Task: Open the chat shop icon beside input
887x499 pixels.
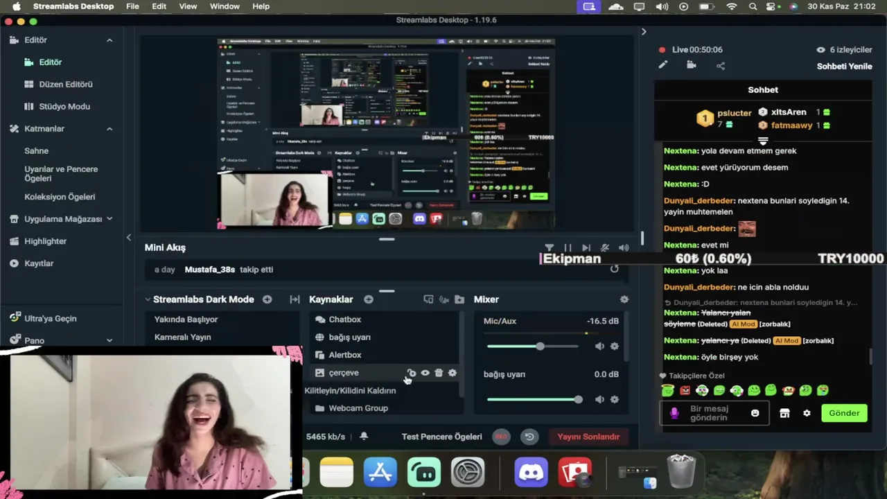Action: (784, 413)
